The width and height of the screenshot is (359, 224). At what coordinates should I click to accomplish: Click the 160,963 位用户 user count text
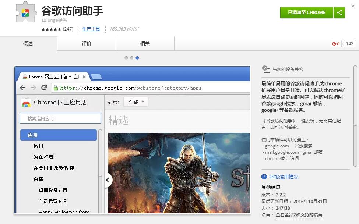(x=125, y=29)
